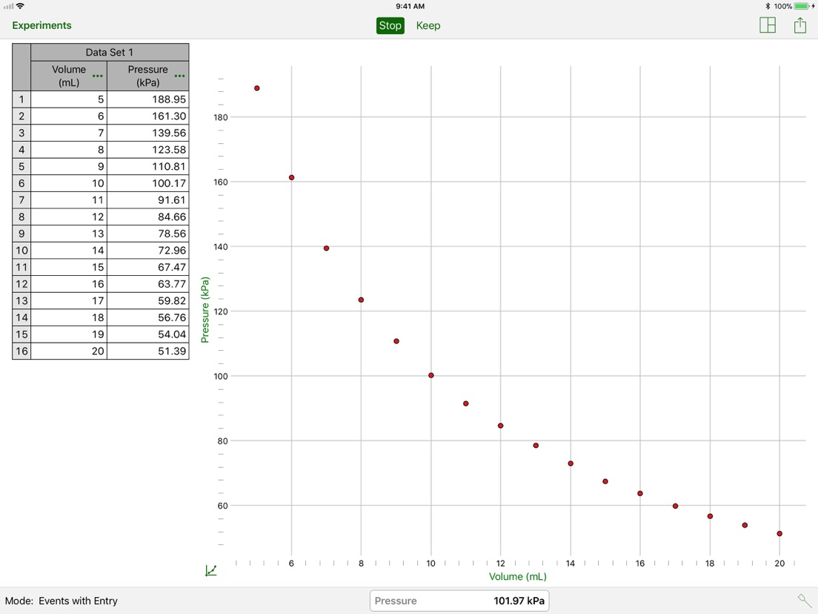Select pressure cell 59.82
This screenshot has height=614, width=818.
tap(148, 300)
